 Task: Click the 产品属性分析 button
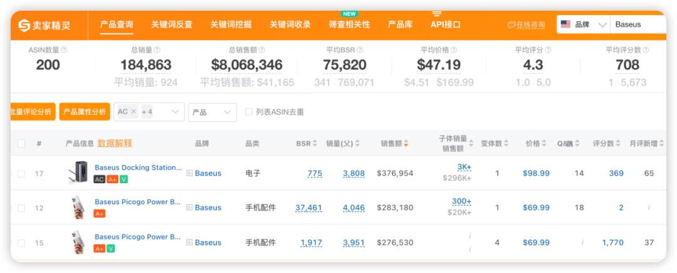(85, 112)
